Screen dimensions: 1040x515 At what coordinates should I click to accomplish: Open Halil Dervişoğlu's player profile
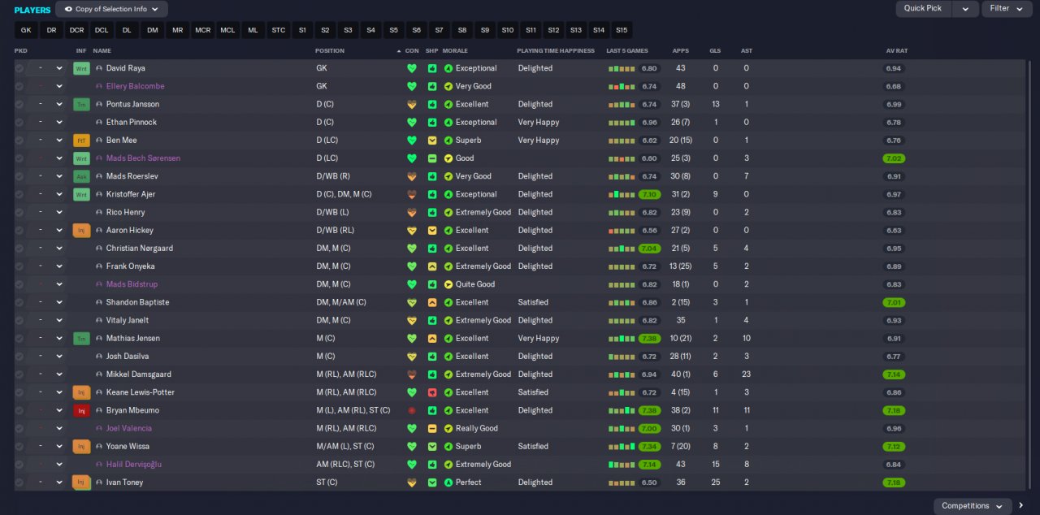[x=134, y=464]
